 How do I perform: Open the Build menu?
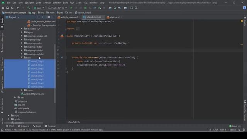click(x=65, y=3)
